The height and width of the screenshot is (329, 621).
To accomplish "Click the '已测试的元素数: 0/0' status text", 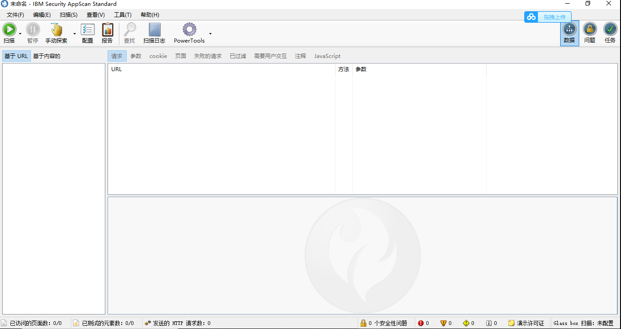I will click(108, 323).
